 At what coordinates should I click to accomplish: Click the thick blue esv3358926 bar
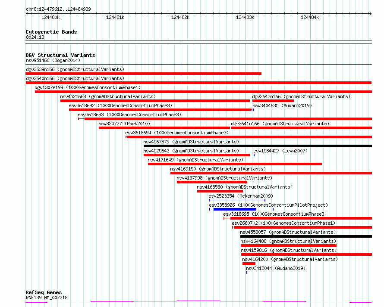coord(235,209)
